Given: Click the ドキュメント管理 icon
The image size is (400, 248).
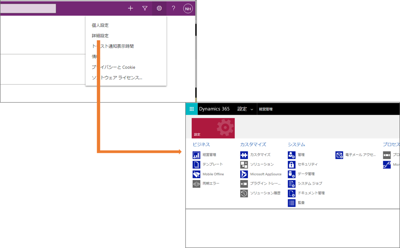Looking at the screenshot, I should 291,193.
